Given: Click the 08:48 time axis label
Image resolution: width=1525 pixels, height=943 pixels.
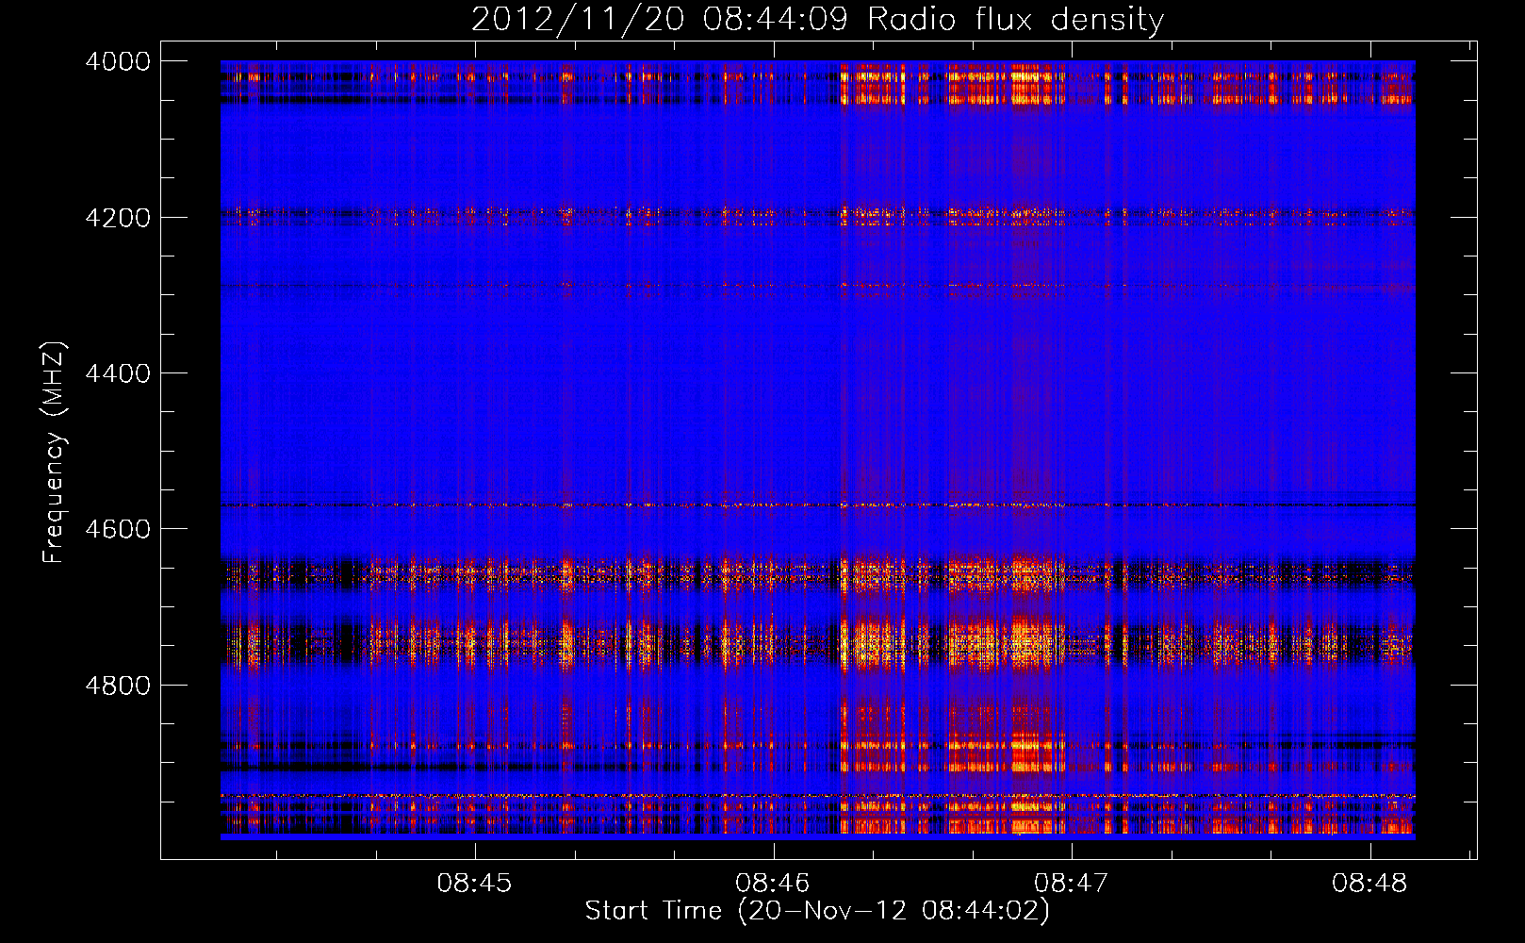Looking at the screenshot, I should (x=1369, y=883).
